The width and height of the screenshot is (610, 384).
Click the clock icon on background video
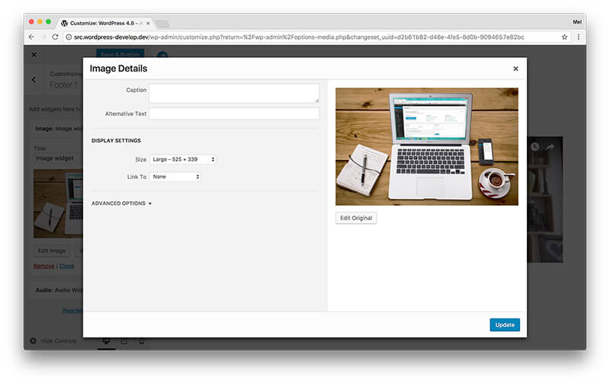point(535,146)
